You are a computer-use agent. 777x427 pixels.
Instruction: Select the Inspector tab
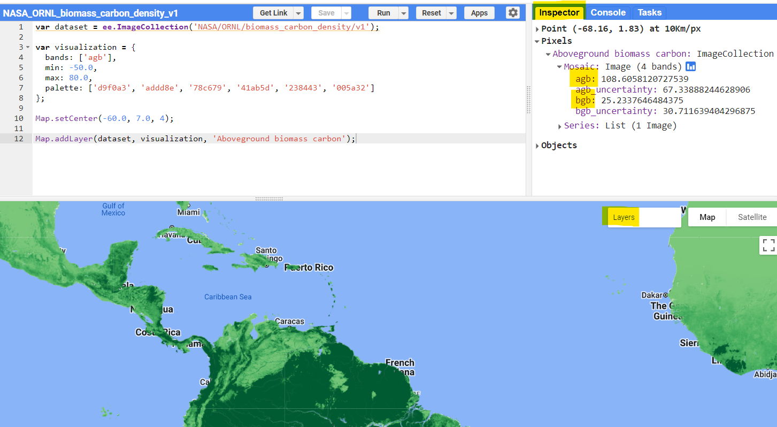558,12
